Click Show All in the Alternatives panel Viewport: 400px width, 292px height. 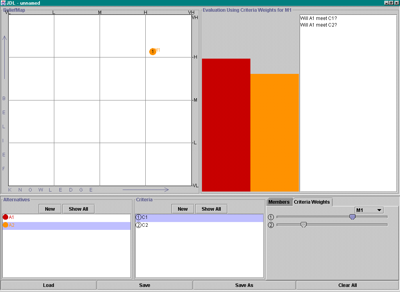(79, 209)
